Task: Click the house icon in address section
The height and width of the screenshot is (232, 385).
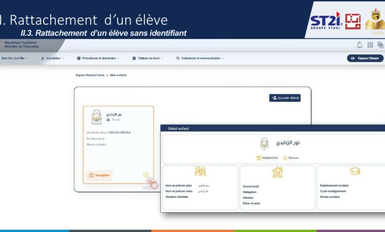Action: click(x=277, y=172)
